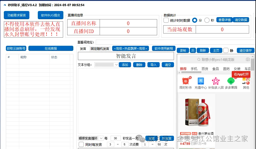The image size is (256, 149).
Task: Select the 秒 radio button in 数据统计
Action: (x=207, y=20)
